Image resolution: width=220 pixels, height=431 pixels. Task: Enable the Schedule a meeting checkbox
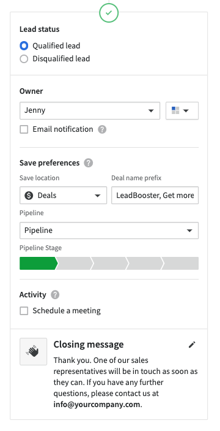(x=24, y=311)
